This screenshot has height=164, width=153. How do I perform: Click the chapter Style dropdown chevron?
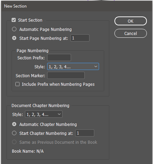point(59,114)
